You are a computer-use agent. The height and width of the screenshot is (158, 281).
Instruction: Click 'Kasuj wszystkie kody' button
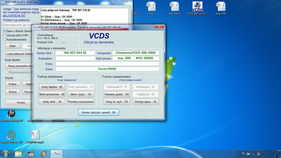coord(19,66)
